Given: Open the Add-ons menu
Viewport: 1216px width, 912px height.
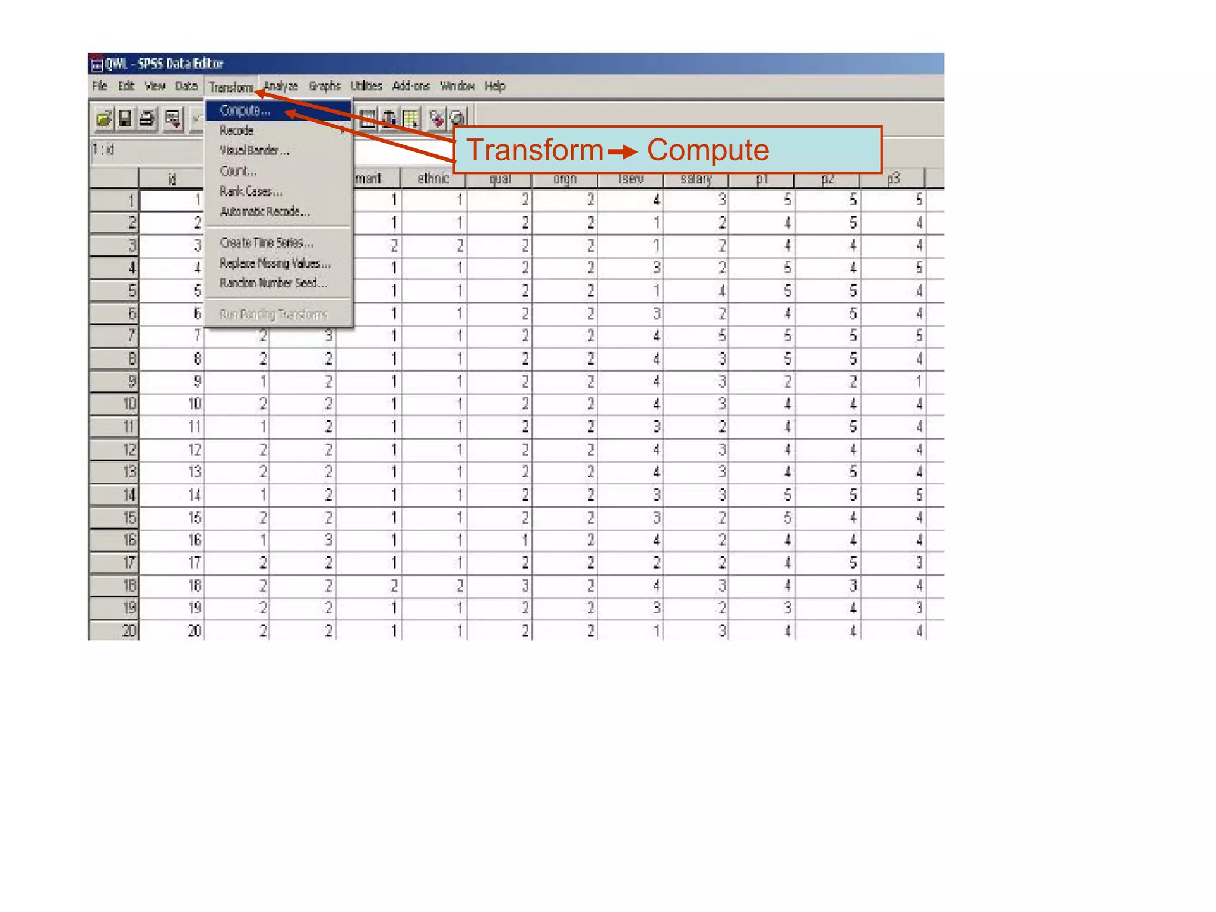Looking at the screenshot, I should click(x=411, y=86).
